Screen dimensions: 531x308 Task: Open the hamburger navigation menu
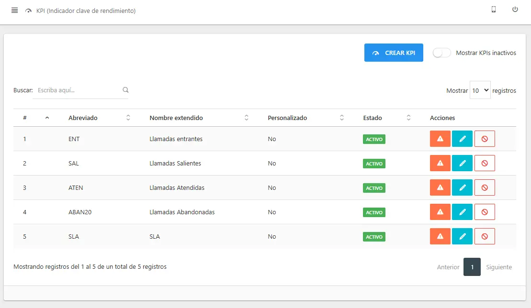(x=14, y=10)
